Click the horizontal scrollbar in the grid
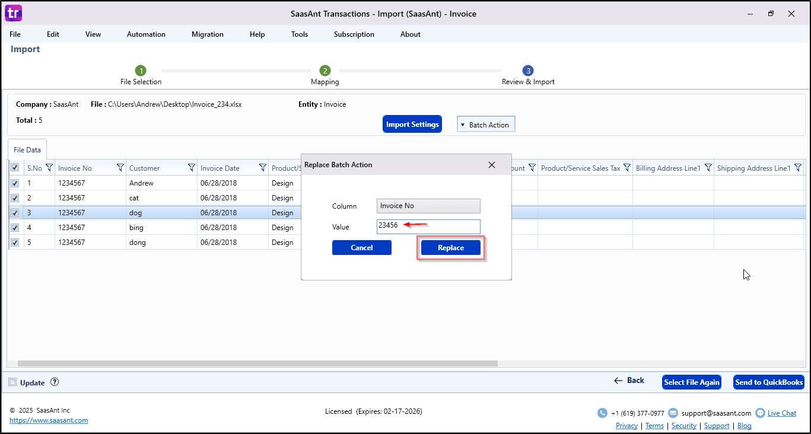Image resolution: width=811 pixels, height=434 pixels. click(257, 363)
